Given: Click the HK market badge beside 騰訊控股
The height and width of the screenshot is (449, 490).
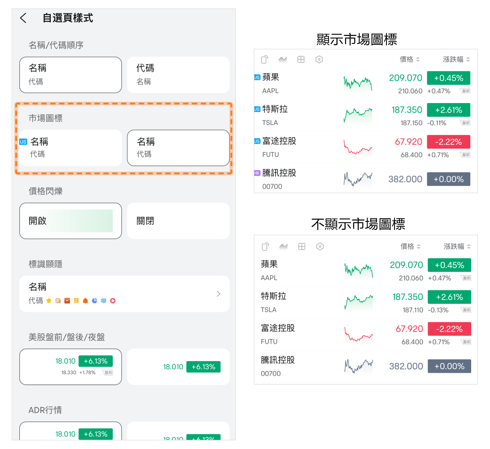Looking at the screenshot, I should pyautogui.click(x=257, y=173).
